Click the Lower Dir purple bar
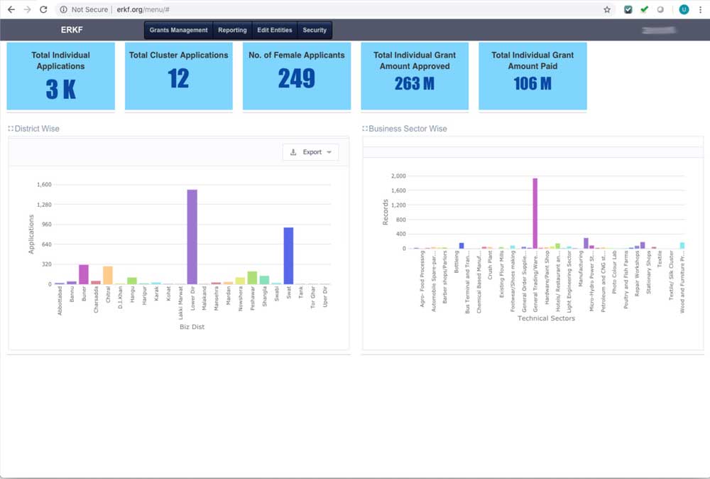Screen dimensions: 710x479 [192, 237]
